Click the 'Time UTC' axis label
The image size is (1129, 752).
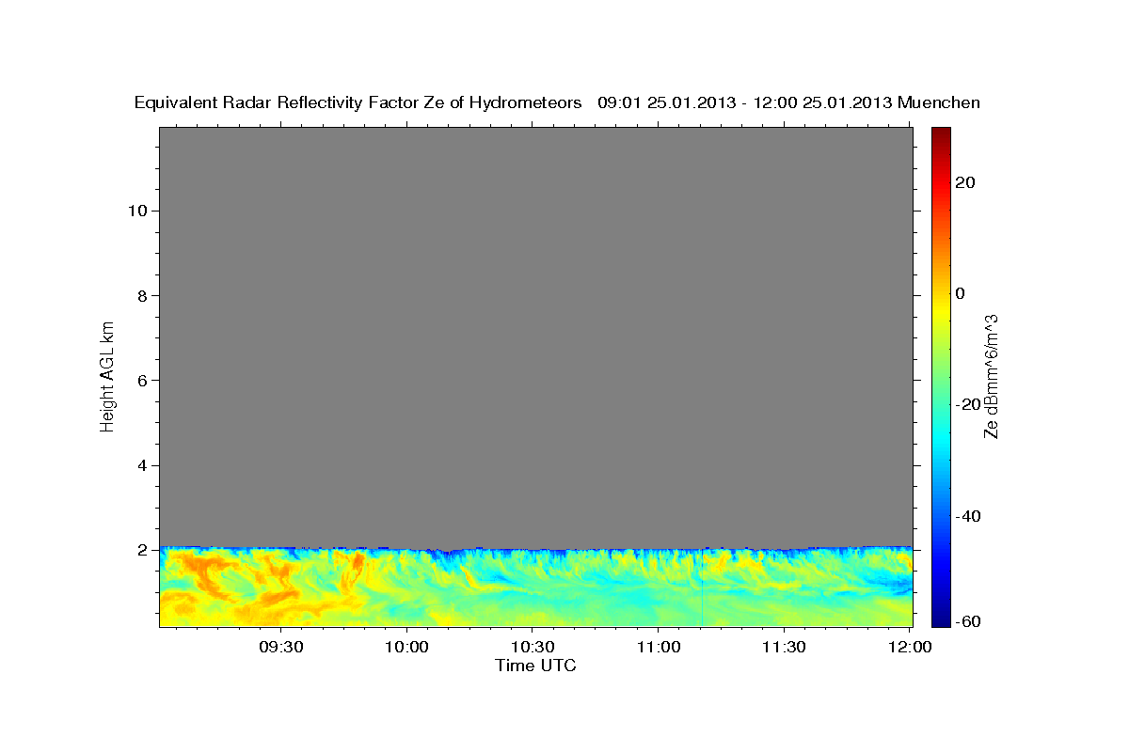pyautogui.click(x=535, y=666)
